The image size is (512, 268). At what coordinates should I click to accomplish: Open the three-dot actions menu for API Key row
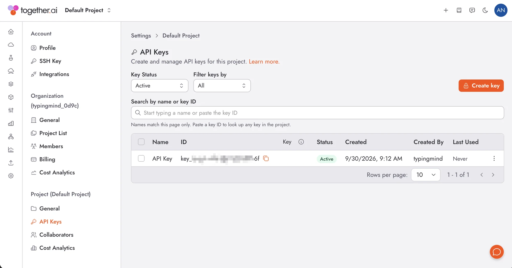coord(494,158)
